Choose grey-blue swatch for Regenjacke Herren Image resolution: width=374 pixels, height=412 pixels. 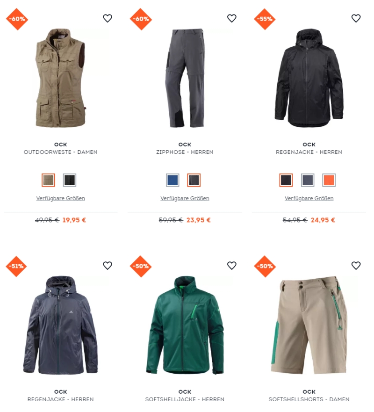(x=308, y=180)
